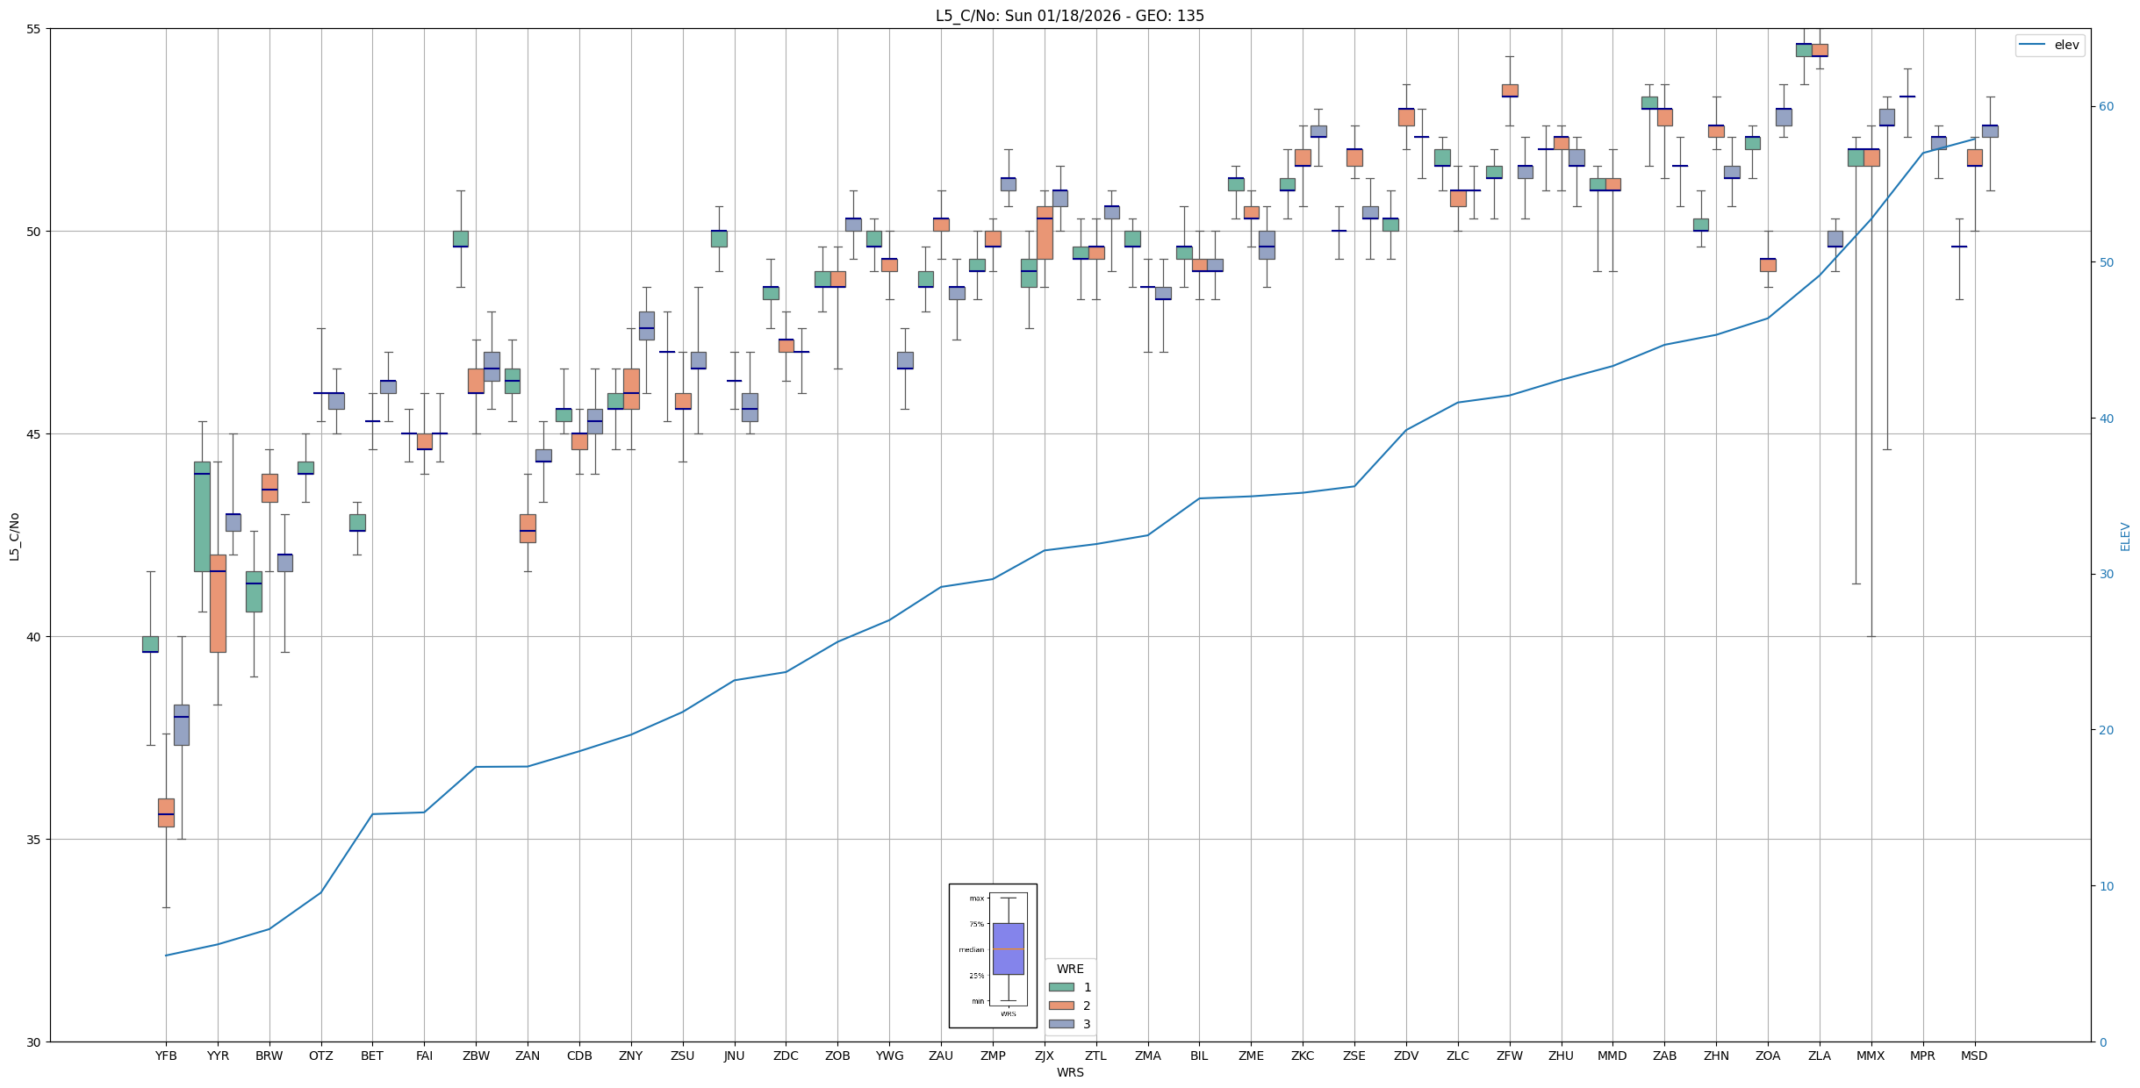Click the L5_C/No y-axis title
The image size is (2140, 1088).
[14, 536]
